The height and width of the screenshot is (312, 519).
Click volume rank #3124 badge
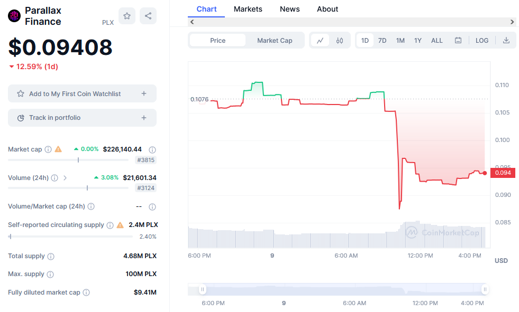145,188
